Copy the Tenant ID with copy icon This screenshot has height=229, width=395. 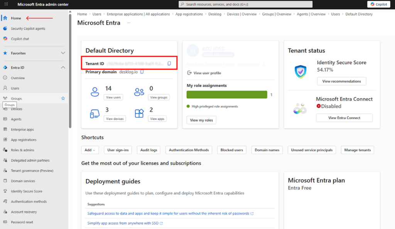[169, 63]
